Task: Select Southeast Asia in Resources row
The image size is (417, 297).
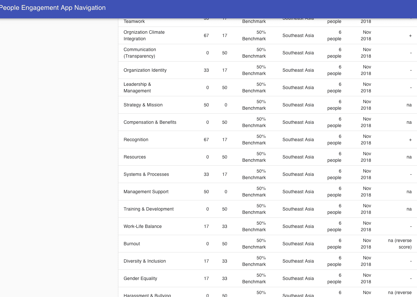Action: click(298, 157)
